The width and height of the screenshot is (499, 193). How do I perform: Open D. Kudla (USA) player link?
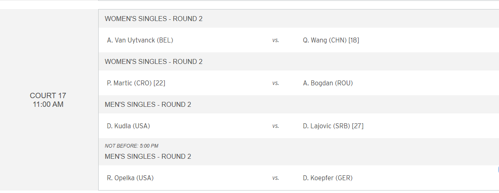[x=128, y=126]
